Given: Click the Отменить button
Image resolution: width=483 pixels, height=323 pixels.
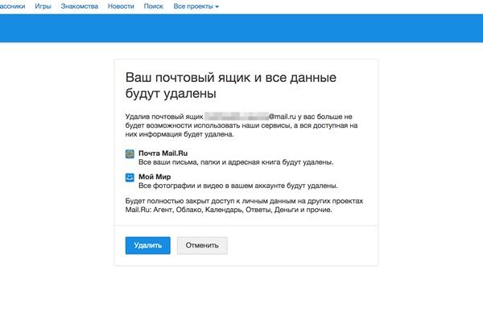Looking at the screenshot, I should (202, 245).
